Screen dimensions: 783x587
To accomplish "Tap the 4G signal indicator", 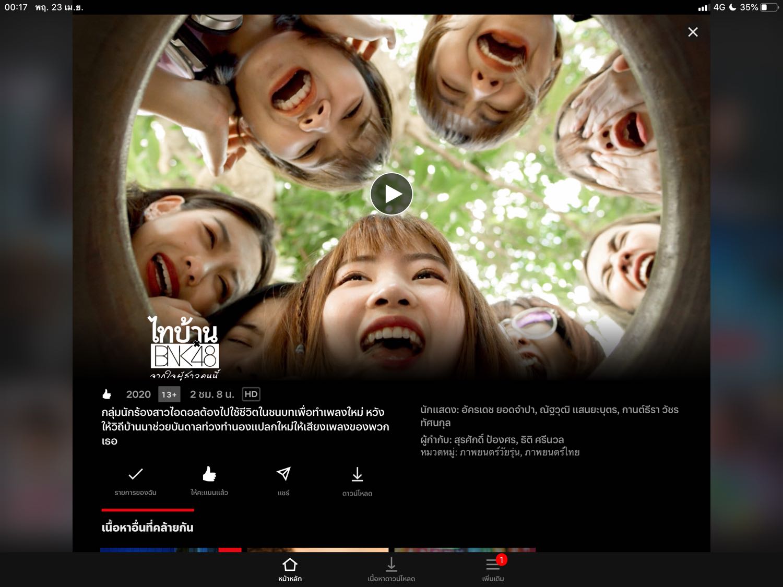I will [x=719, y=7].
